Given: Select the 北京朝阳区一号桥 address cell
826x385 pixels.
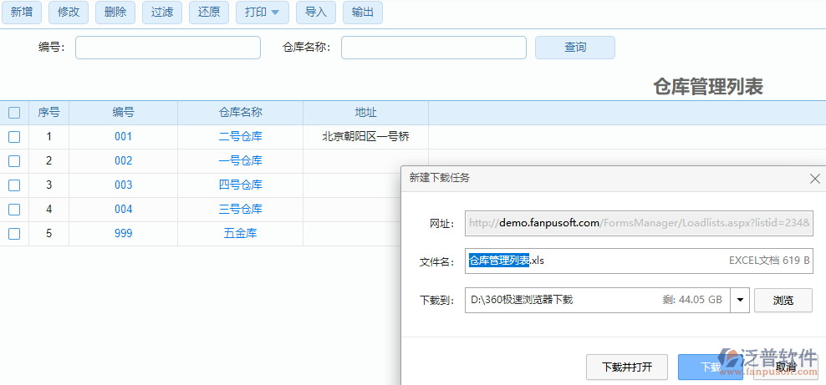Looking at the screenshot, I should point(365,137).
